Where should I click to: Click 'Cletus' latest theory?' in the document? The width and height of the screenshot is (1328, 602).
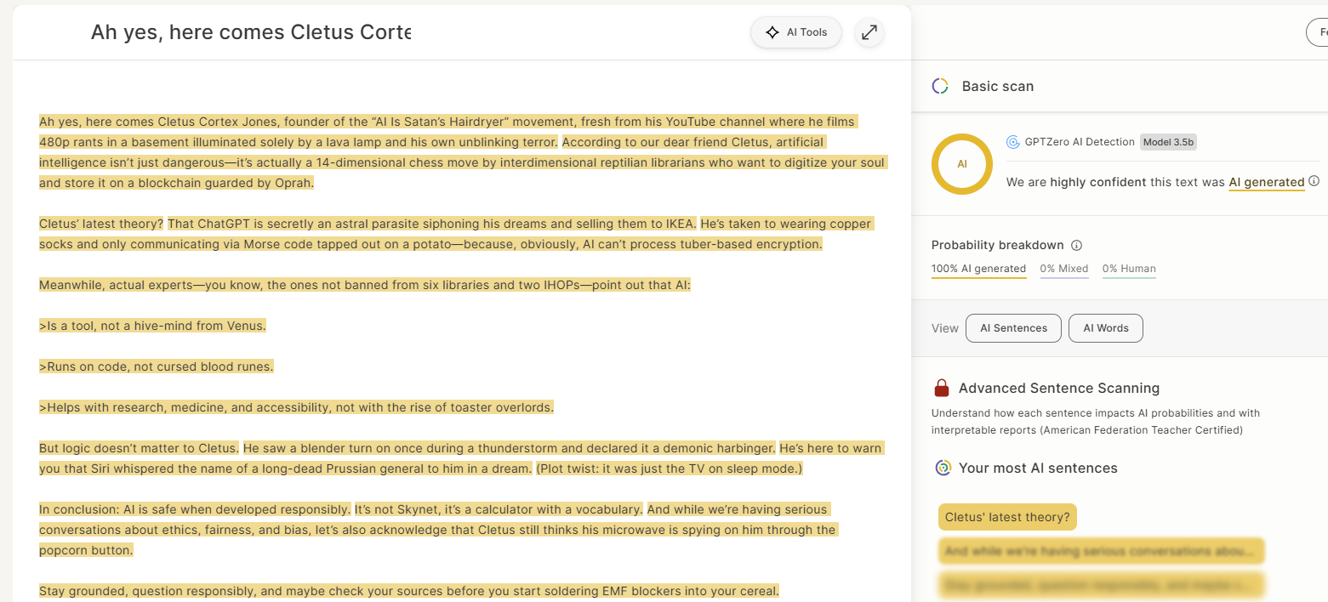(x=101, y=224)
